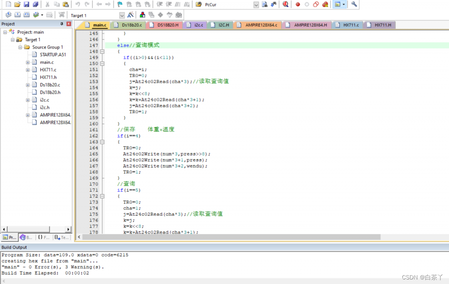Open the Configuration wrench icon
Viewport: 449px width, 284px height.
pos(354,4)
